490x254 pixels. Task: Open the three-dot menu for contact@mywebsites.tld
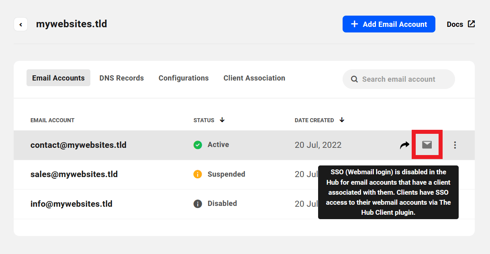pos(455,145)
